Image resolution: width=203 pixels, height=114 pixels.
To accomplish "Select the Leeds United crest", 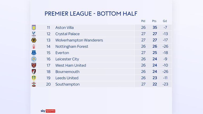I will point(34,78).
